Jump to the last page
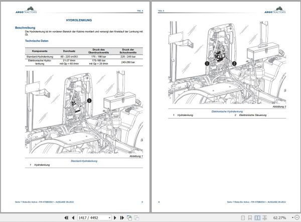Viewport: 301px width, 222px height. [122, 217]
